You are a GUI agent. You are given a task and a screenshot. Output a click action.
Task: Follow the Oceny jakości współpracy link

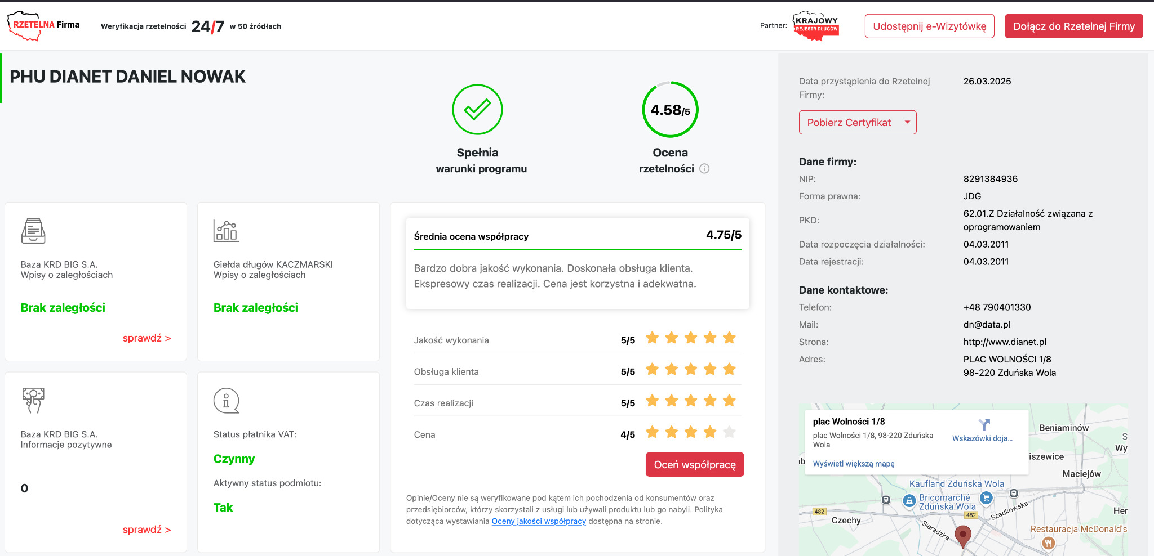point(539,521)
